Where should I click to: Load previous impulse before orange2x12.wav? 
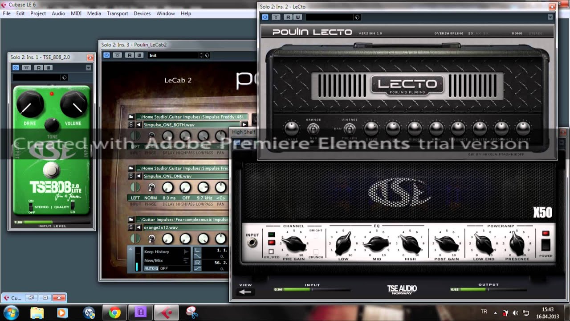139,227
